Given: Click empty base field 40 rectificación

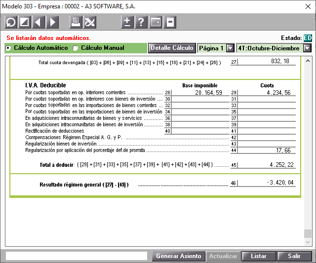Looking at the screenshot, I should [200, 131].
